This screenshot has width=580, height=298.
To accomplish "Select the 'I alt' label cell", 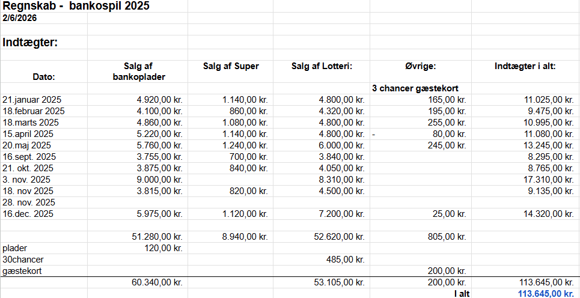I will click(462, 294).
